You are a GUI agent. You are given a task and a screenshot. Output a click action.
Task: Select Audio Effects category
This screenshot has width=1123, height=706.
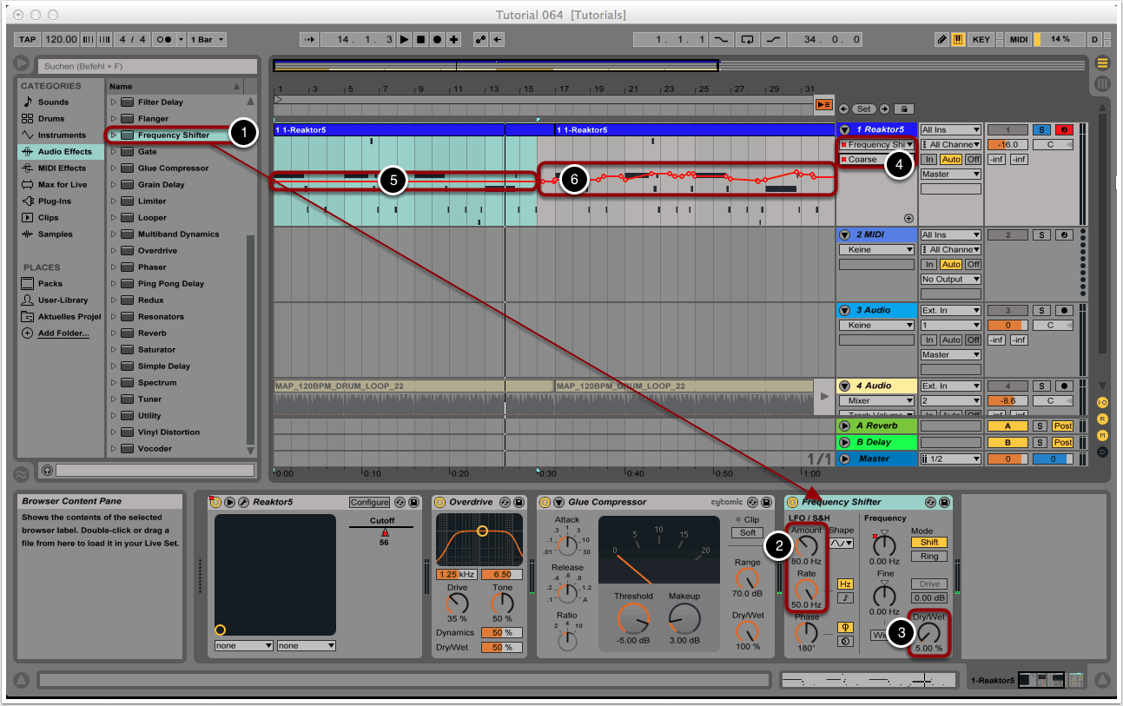click(x=64, y=152)
